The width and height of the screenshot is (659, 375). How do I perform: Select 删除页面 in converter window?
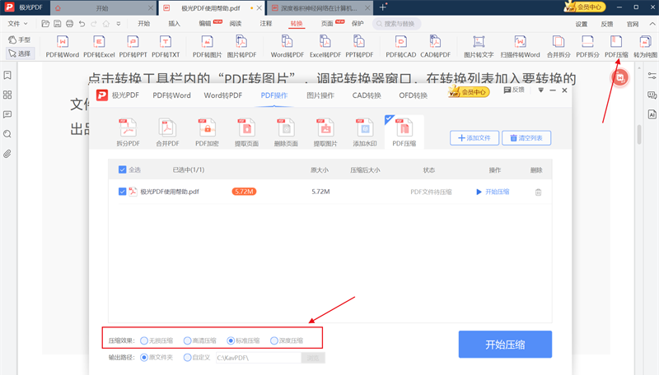pos(286,132)
